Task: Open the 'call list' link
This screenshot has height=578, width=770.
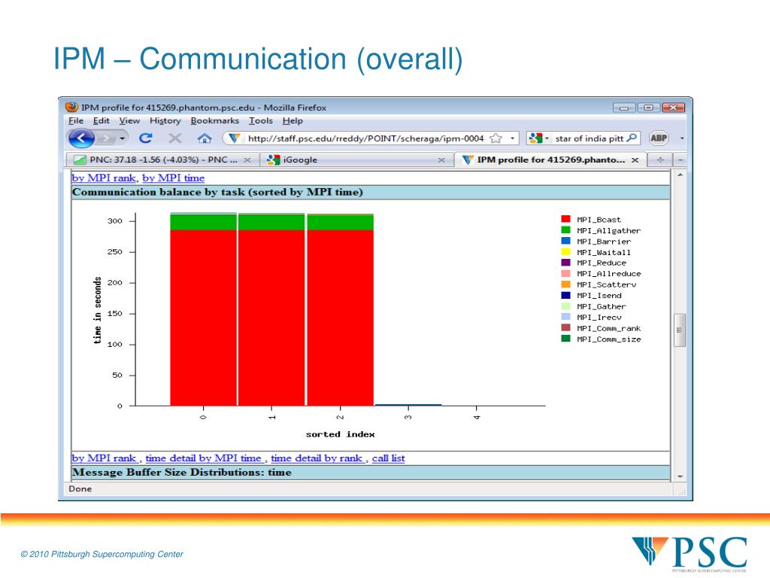Action: (x=388, y=458)
